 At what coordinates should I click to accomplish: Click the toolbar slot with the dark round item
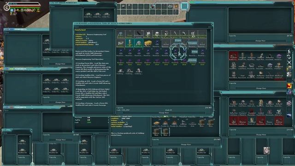coord(123,6)
